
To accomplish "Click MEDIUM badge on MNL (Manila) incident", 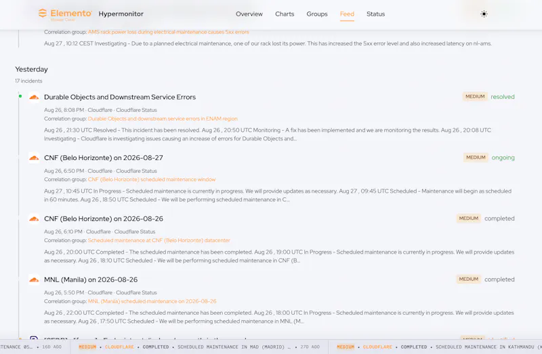I will (468, 279).
